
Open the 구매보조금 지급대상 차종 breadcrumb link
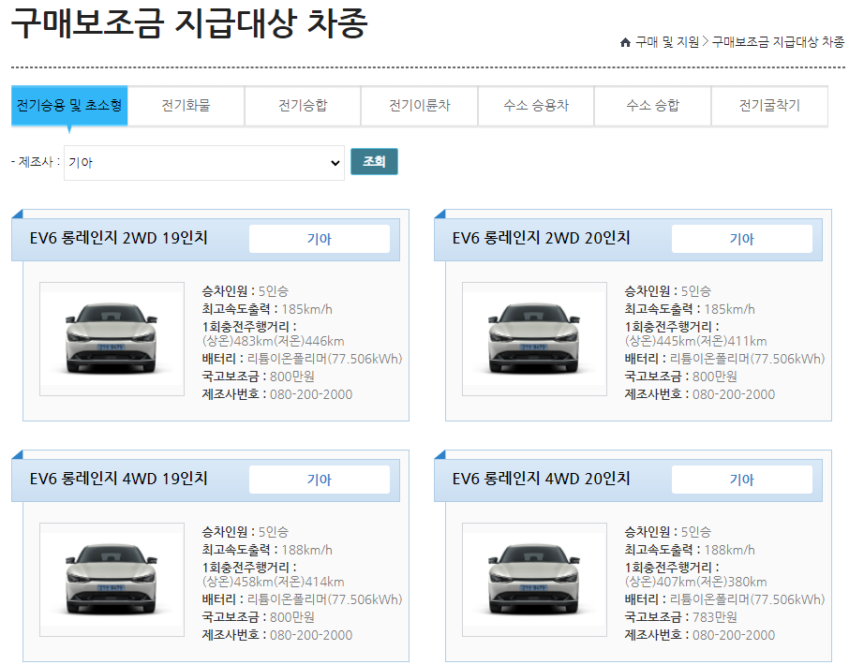click(778, 42)
